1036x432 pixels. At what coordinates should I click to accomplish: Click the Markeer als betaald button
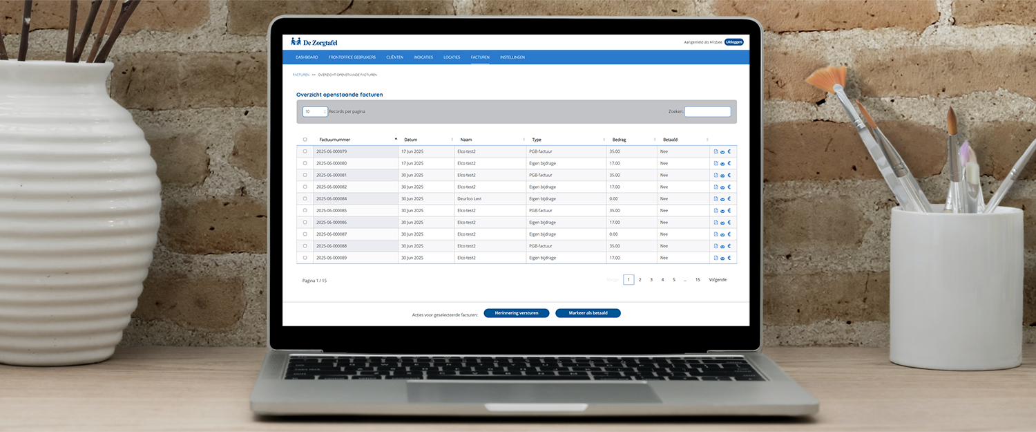coord(588,313)
